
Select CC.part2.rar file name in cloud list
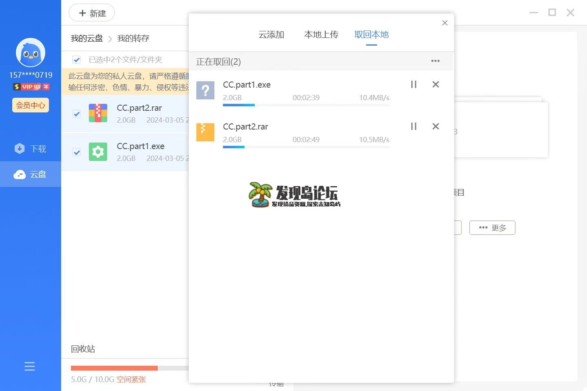click(x=139, y=108)
